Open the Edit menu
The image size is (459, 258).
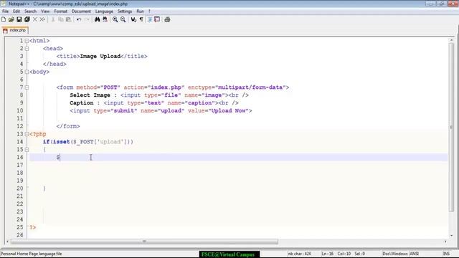point(16,11)
